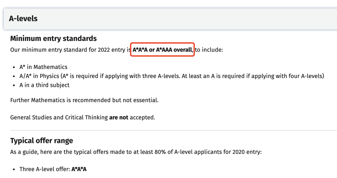Image resolution: width=337 pixels, height=178 pixels.
Task: Click the "Typical offer range" heading
Action: pos(42,140)
